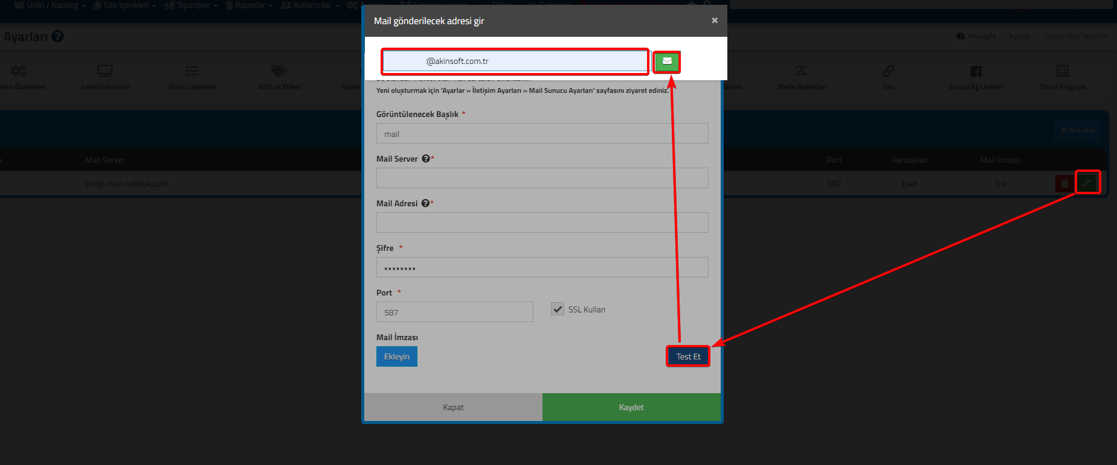The image size is (1117, 465).
Task: Focus the recipient email address field
Action: pyautogui.click(x=515, y=62)
